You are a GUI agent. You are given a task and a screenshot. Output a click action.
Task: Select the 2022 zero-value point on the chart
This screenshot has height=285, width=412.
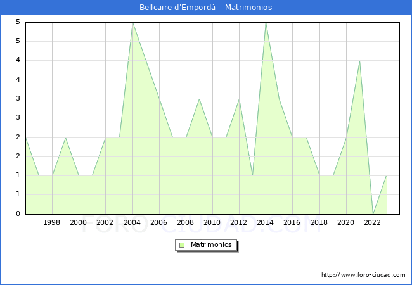pos(373,214)
